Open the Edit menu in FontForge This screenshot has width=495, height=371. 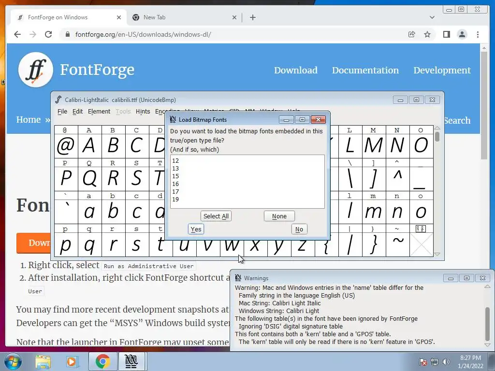77,112
